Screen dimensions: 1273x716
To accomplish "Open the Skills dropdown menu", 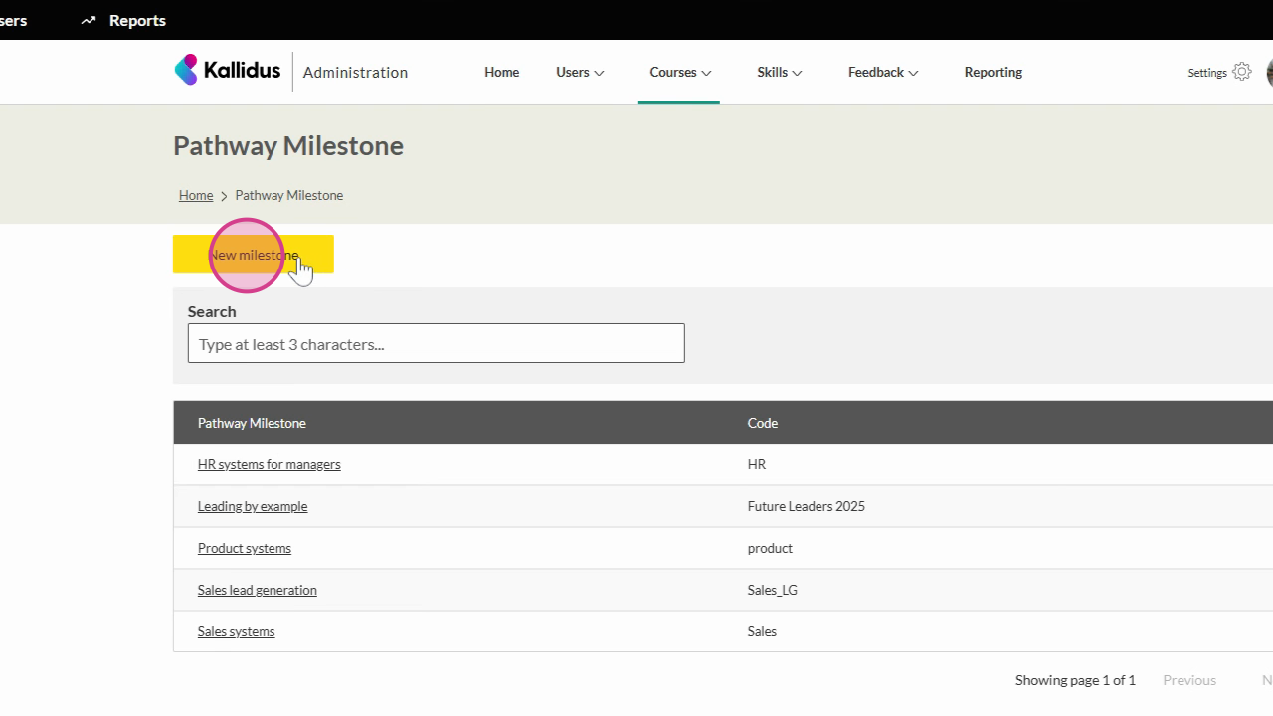I will [779, 72].
